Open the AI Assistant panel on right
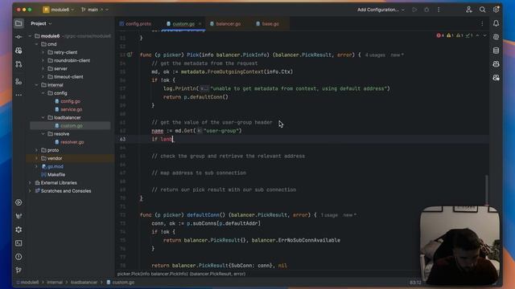Image resolution: width=515 pixels, height=289 pixels. tap(496, 37)
